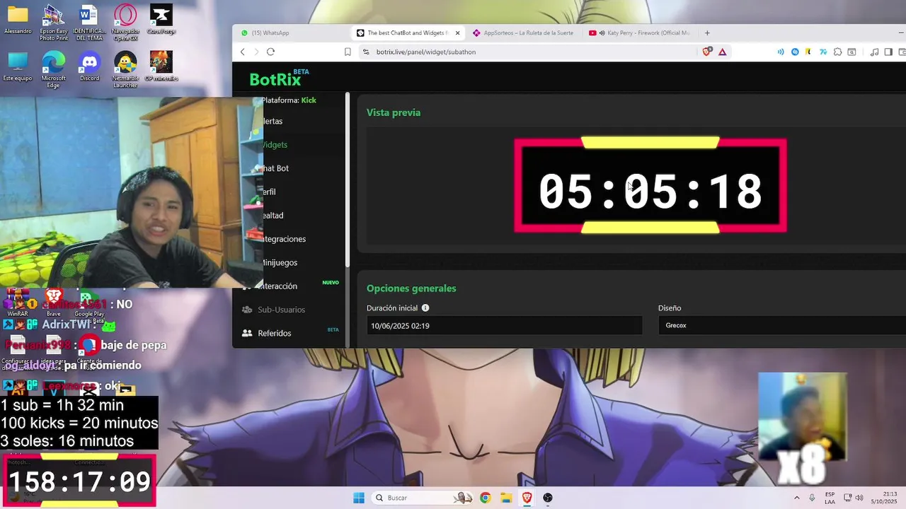Viewport: 906px width, 509px height.
Task: Open Referidos in BotRix sidebar
Action: coord(274,333)
